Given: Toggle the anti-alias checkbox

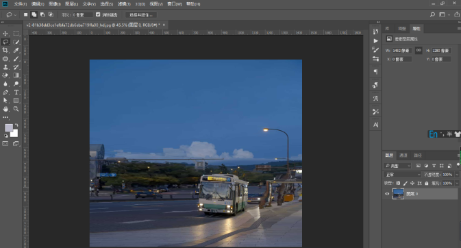Looking at the screenshot, I should [x=98, y=14].
